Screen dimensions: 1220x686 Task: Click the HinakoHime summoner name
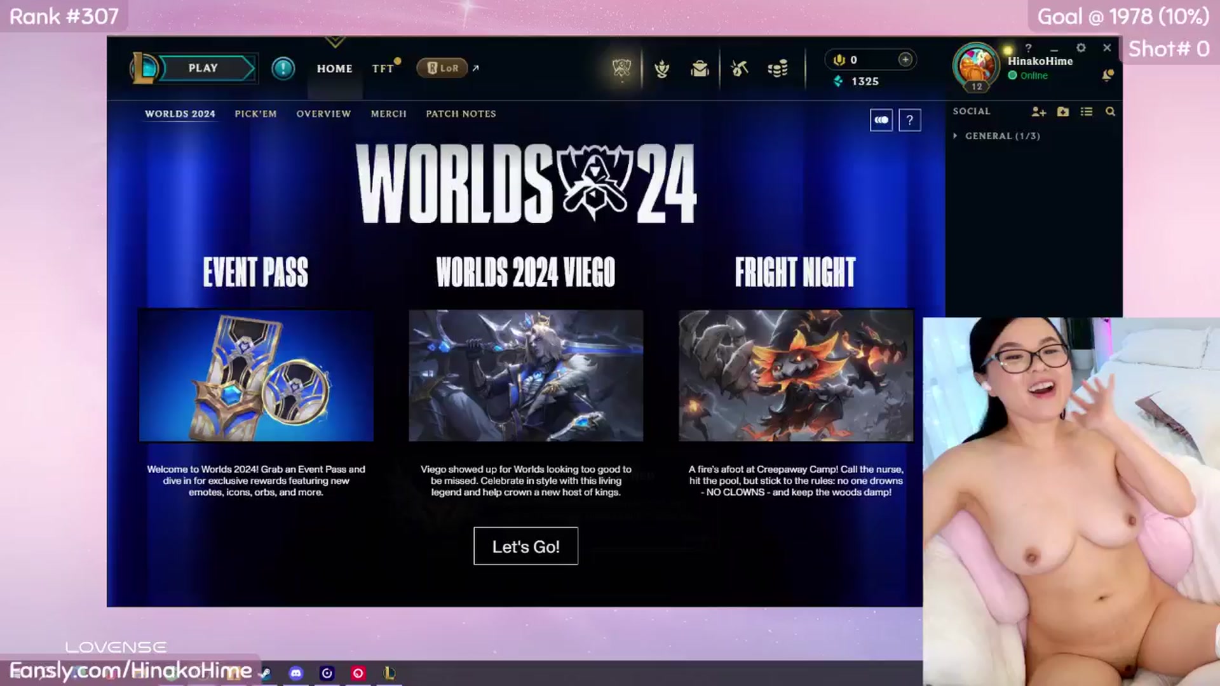point(1040,61)
